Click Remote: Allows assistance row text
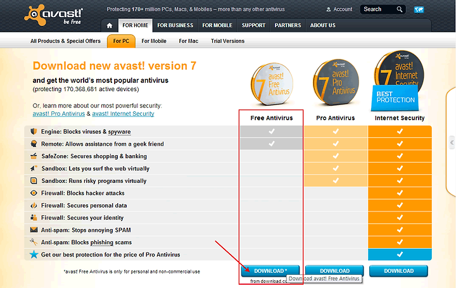456x288 pixels. click(x=103, y=144)
